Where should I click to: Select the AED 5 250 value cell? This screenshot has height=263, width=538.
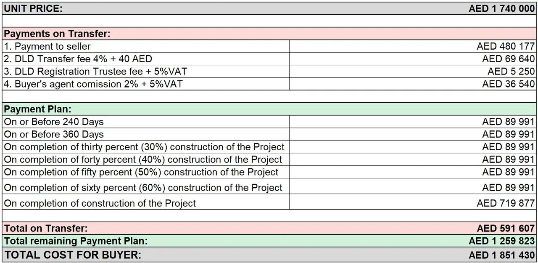click(413, 72)
